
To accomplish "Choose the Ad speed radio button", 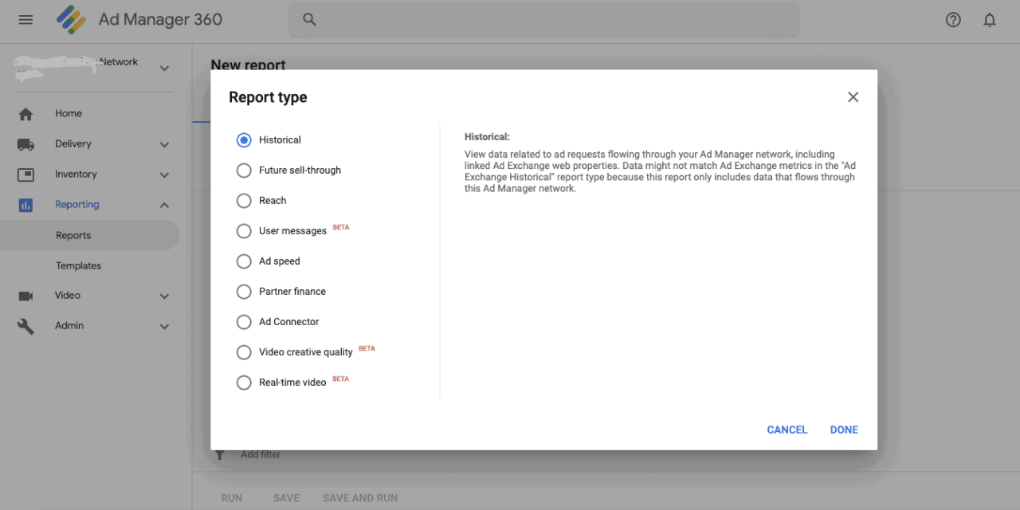I will [244, 261].
